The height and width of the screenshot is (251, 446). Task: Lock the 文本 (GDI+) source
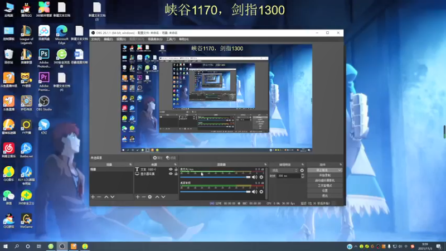(x=176, y=170)
